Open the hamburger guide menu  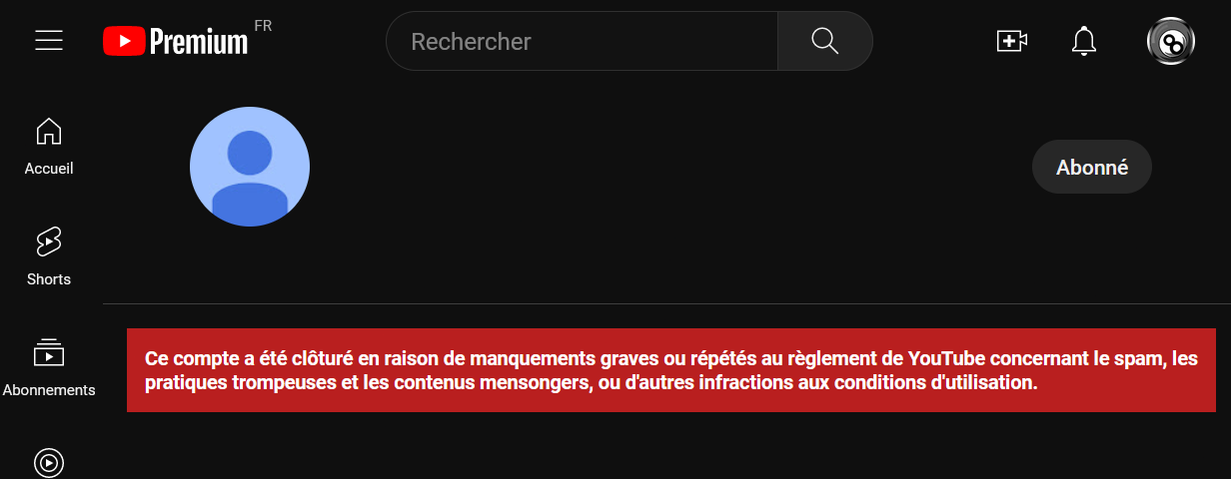(49, 40)
